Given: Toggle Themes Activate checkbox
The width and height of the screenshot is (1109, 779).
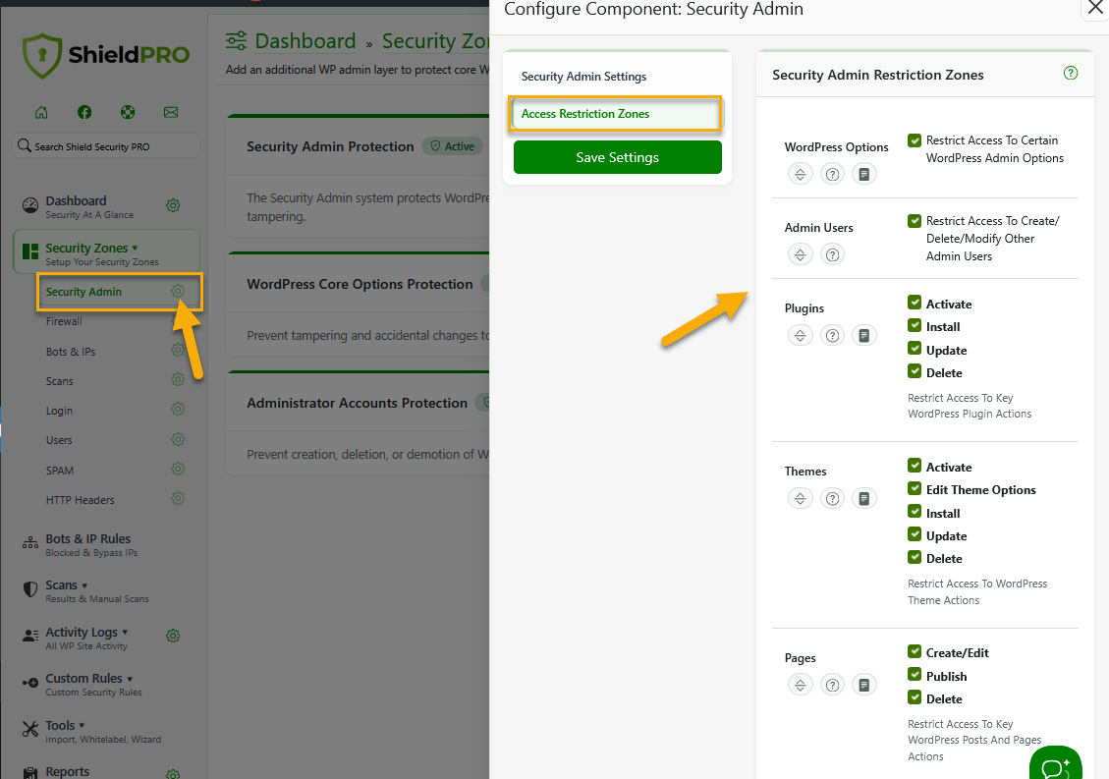Looking at the screenshot, I should tap(915, 466).
